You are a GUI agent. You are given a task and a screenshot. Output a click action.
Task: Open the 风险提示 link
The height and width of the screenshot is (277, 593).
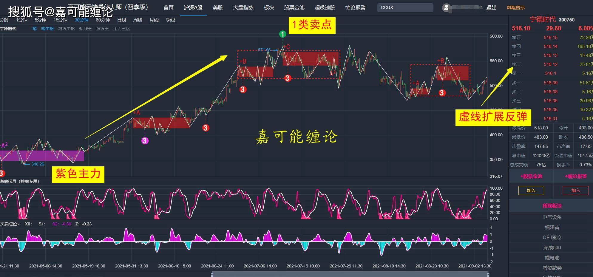click(515, 7)
